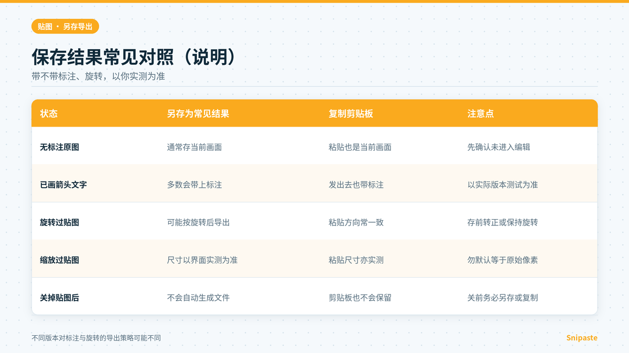Image resolution: width=629 pixels, height=353 pixels.
Task: Click the subtitle 带不带标注、旋转，以你实测为准
Action: tap(98, 76)
